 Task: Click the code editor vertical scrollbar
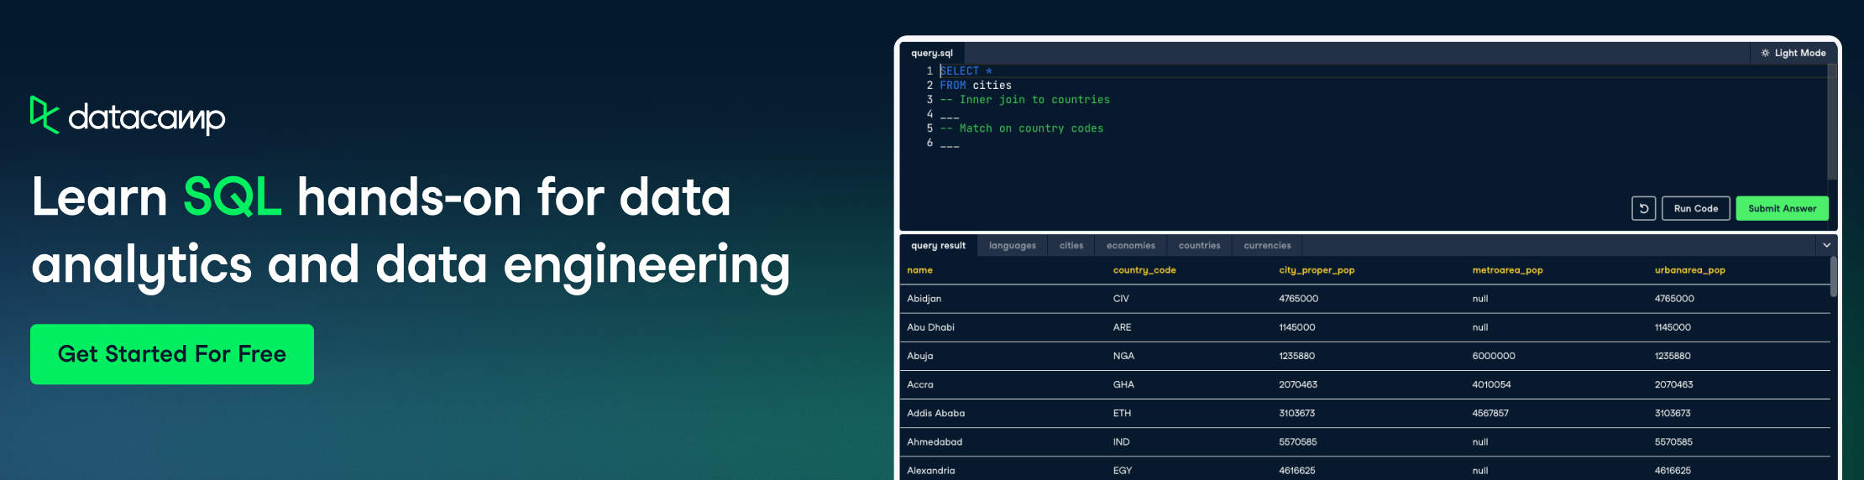click(x=1832, y=122)
